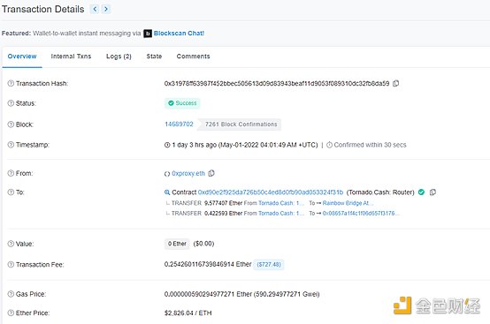
Task: Copy the Tornado Cash Router contract address
Action: point(433,192)
